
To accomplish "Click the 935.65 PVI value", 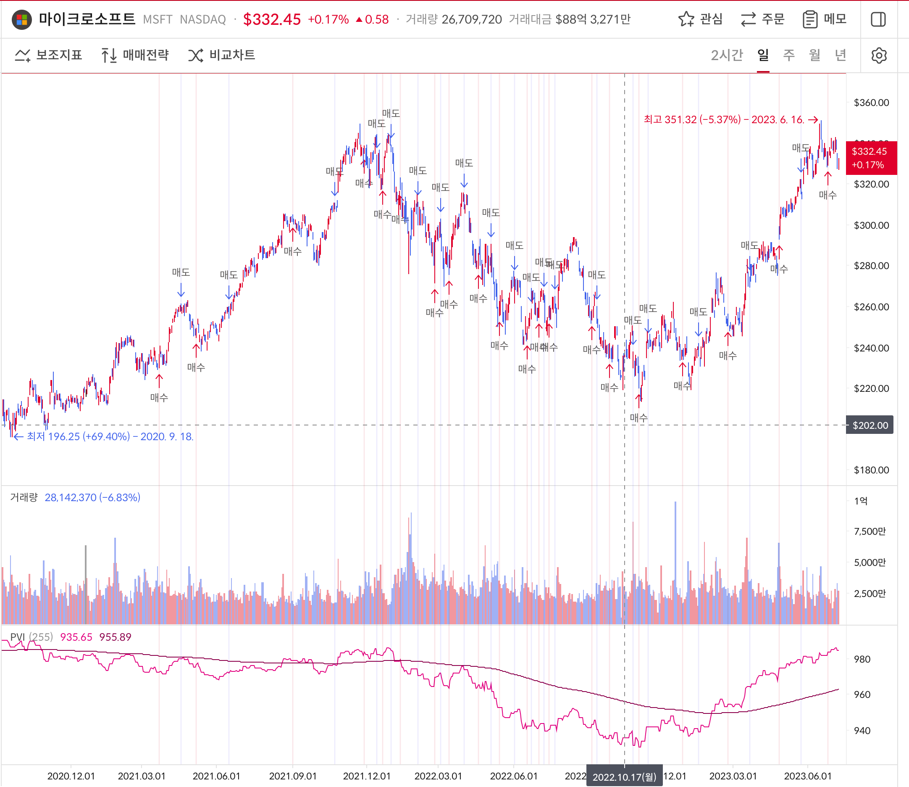I will pos(76,637).
